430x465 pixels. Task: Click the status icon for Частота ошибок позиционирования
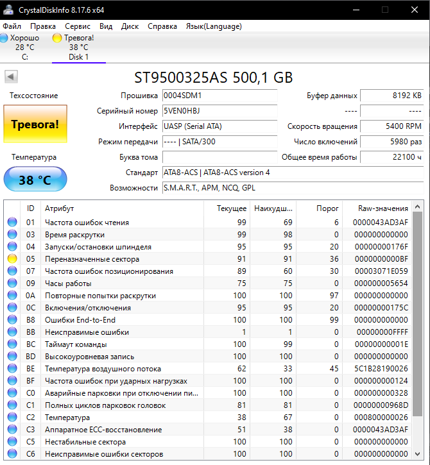coord(12,271)
